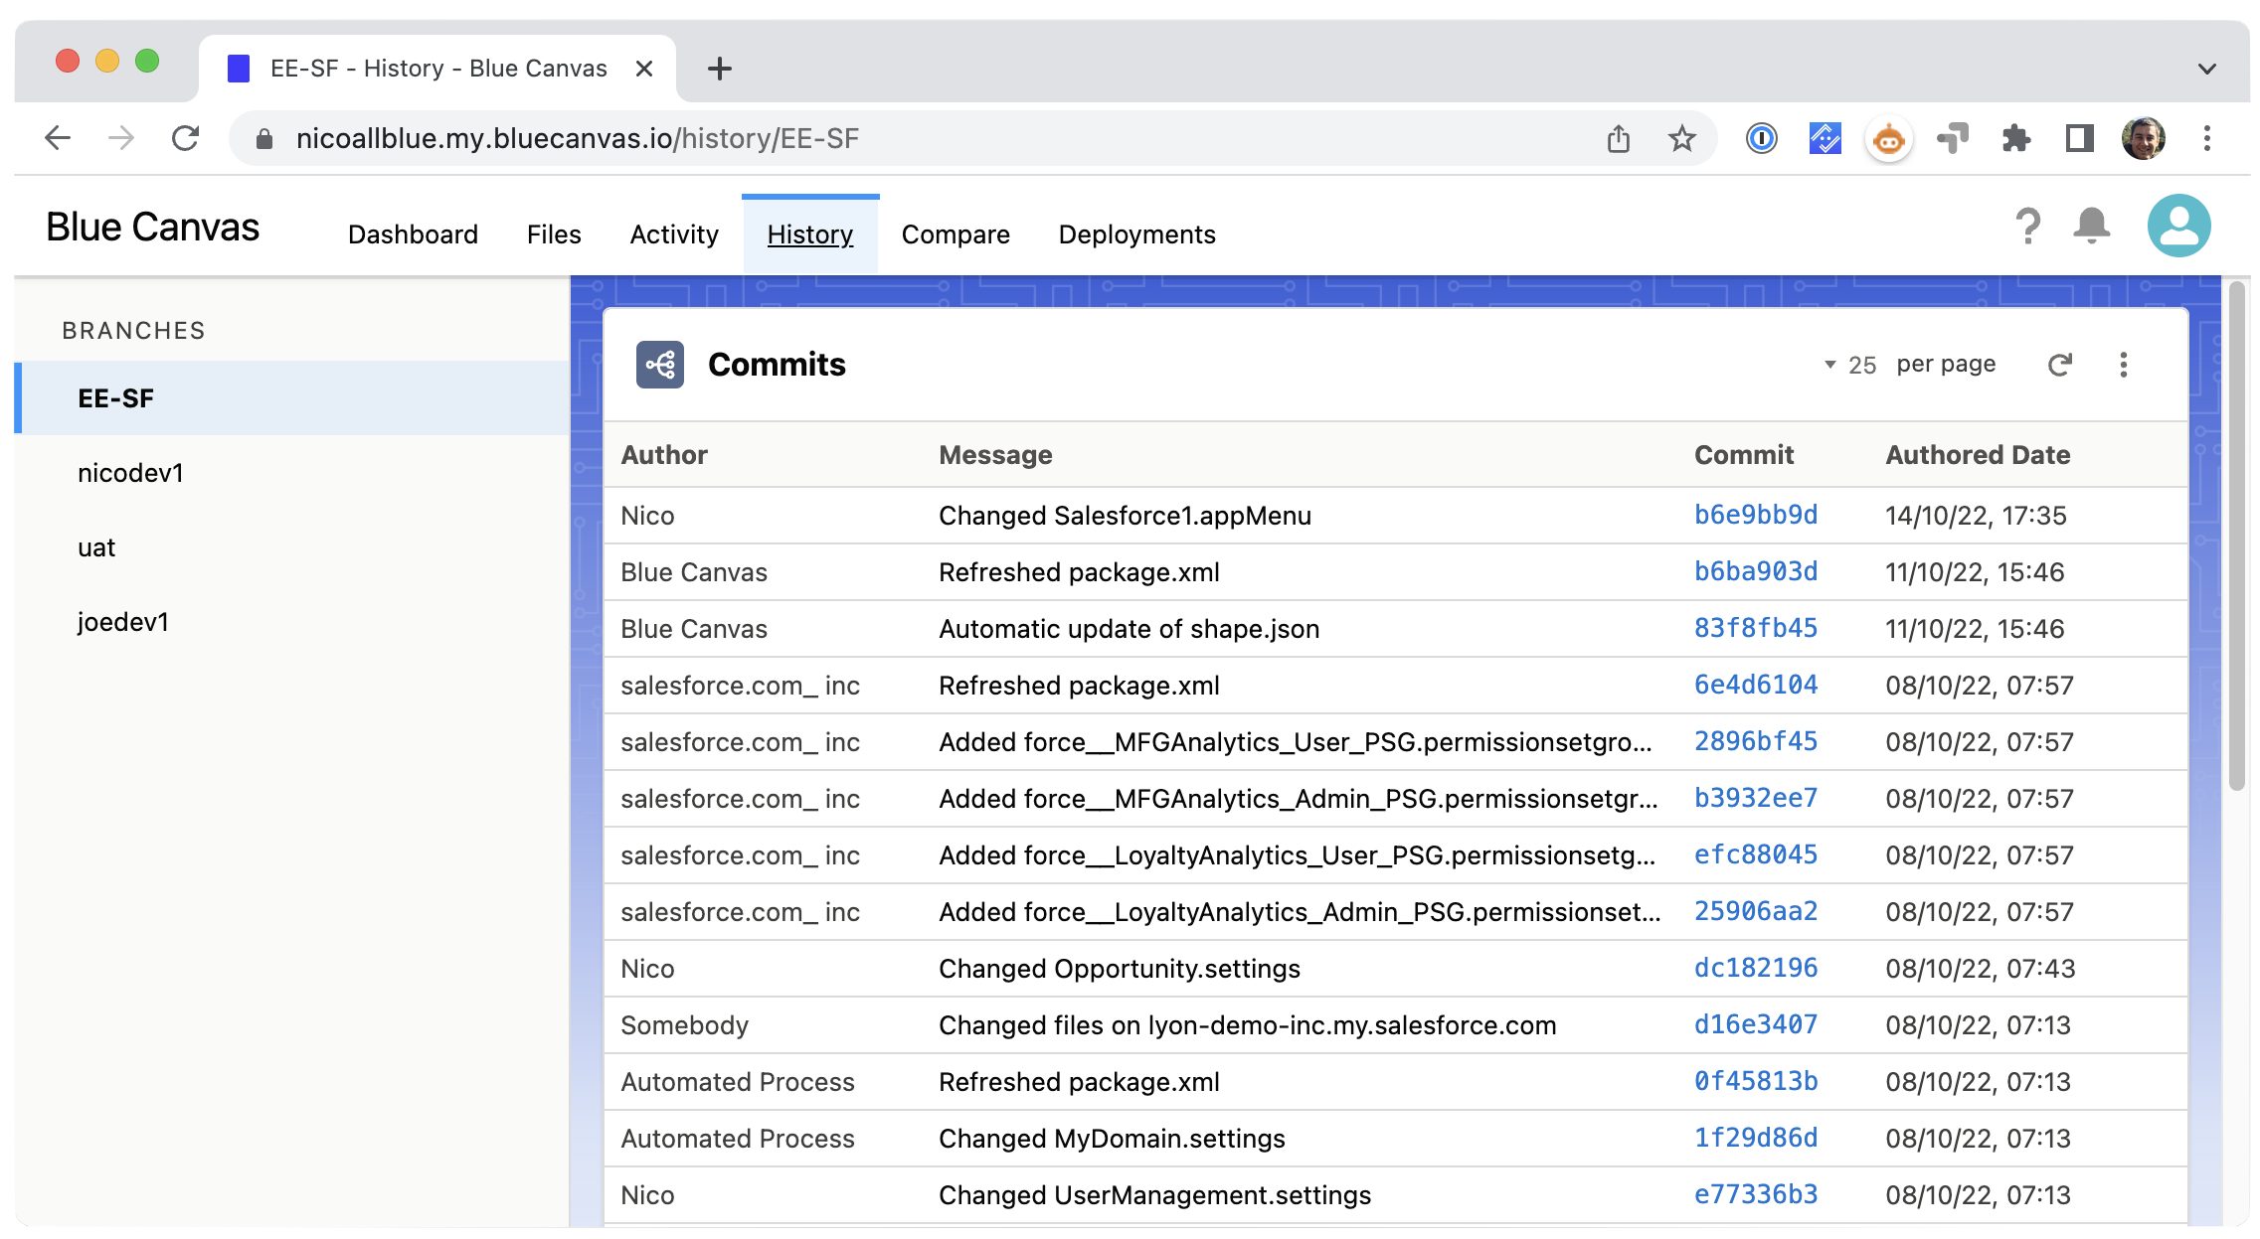This screenshot has width=2260, height=1239.
Task: Close the EE-SF History tab
Action: pyautogui.click(x=644, y=69)
